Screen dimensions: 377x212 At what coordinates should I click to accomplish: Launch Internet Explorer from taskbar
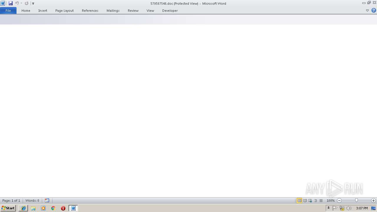[24, 208]
